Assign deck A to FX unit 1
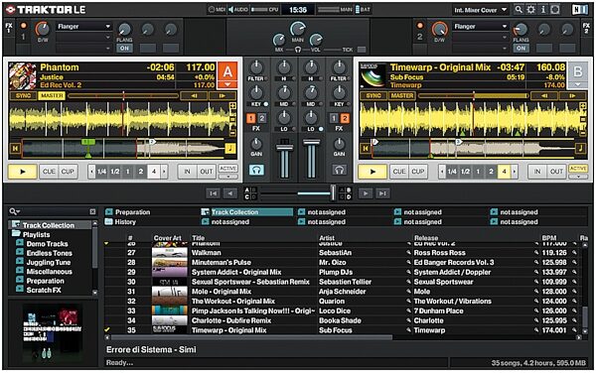Viewport: 596px width, 373px height. pyautogui.click(x=251, y=118)
